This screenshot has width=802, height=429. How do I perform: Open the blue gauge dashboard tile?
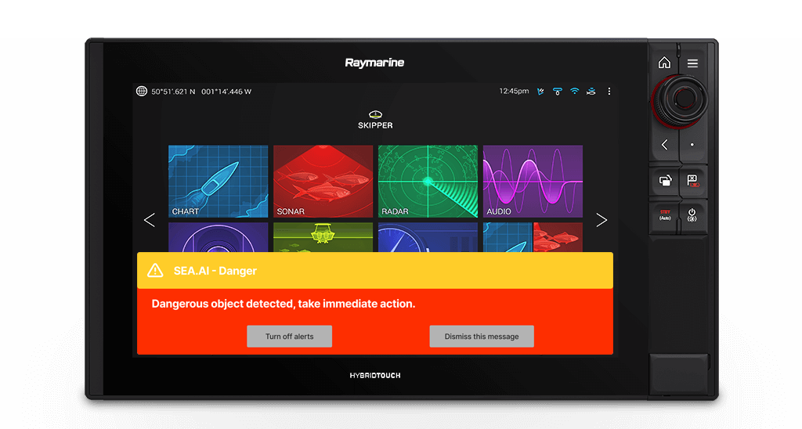tap(428, 237)
